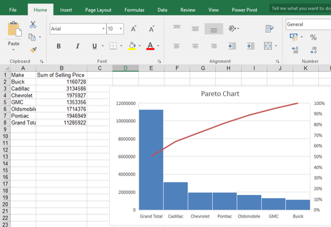Image resolution: width=331 pixels, height=227 pixels.
Task: Click the Orientation text angle icon
Action: point(232,29)
